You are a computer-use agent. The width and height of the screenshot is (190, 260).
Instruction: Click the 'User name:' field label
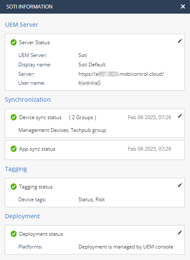click(32, 83)
